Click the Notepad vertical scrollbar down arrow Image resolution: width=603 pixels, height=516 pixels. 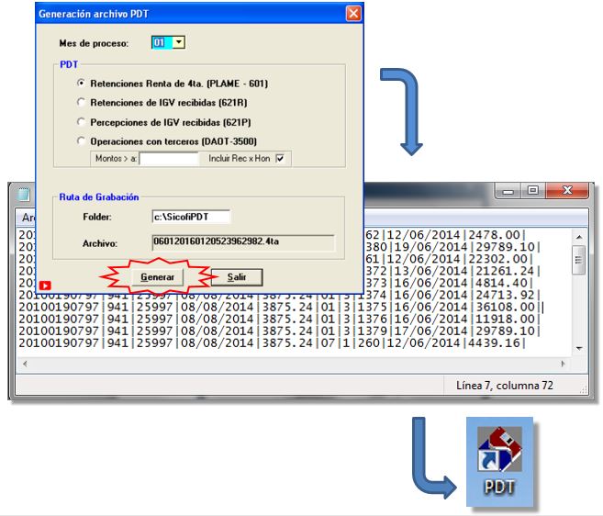click(579, 349)
